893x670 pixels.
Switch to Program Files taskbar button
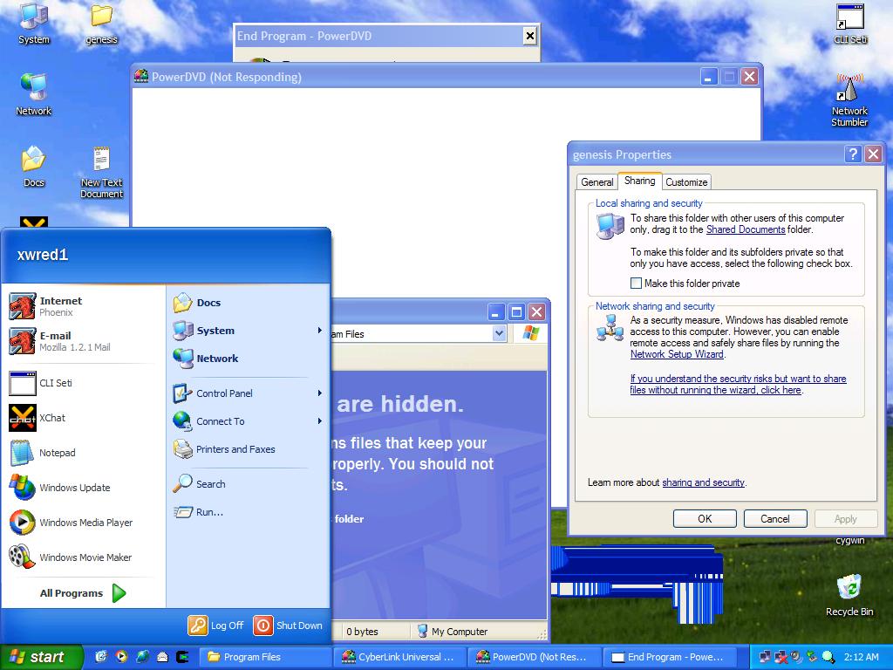[x=264, y=657]
